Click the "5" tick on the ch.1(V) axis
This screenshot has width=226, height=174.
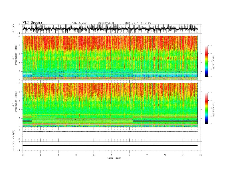[20, 24]
